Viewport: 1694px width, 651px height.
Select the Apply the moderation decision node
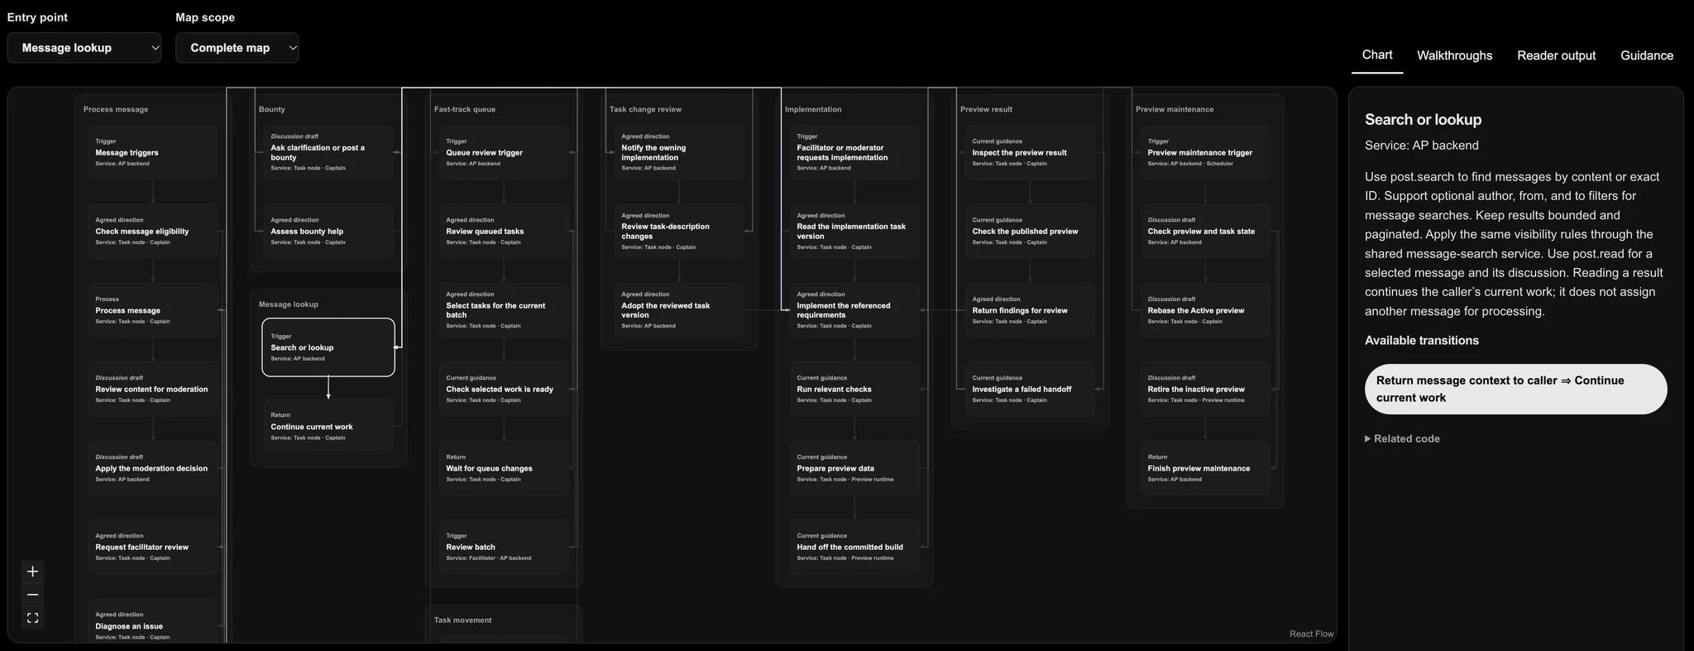click(x=153, y=468)
